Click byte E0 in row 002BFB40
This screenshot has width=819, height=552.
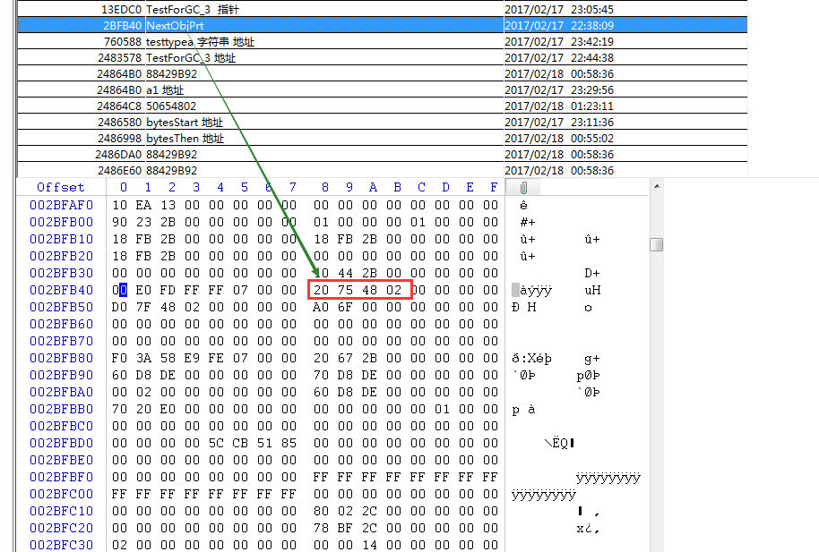point(143,290)
